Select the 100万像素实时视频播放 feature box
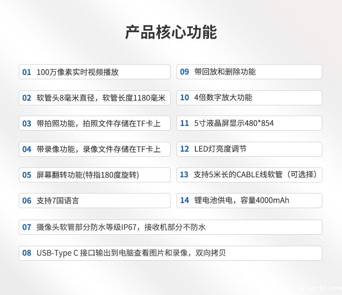This screenshot has height=295, width=342. [x=94, y=72]
